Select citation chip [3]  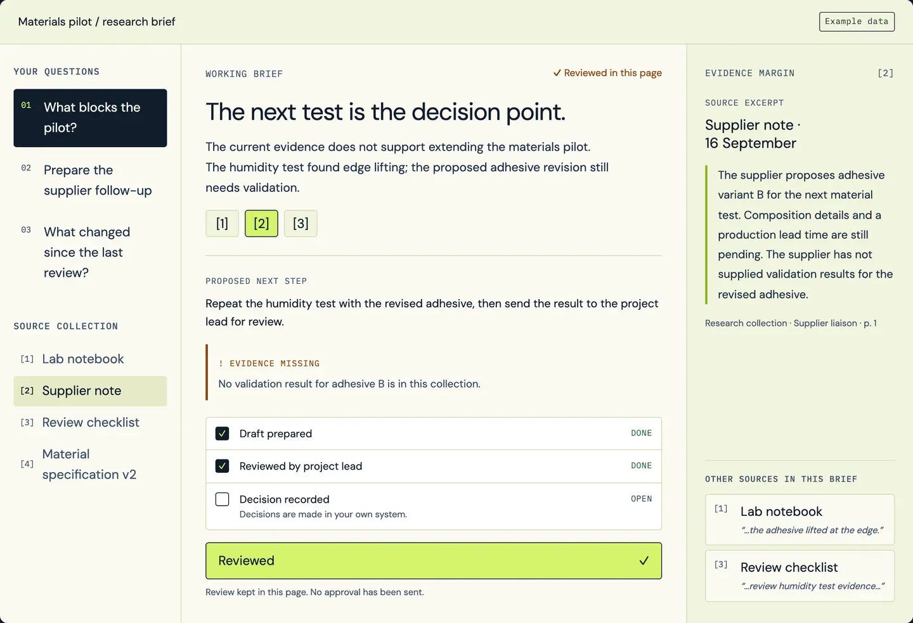pyautogui.click(x=301, y=224)
